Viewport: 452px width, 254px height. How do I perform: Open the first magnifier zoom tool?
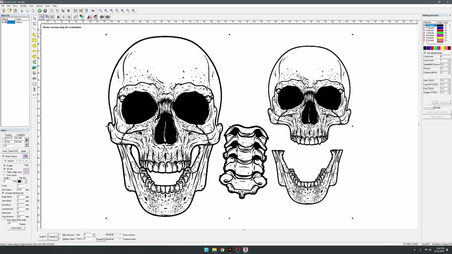tap(101, 11)
